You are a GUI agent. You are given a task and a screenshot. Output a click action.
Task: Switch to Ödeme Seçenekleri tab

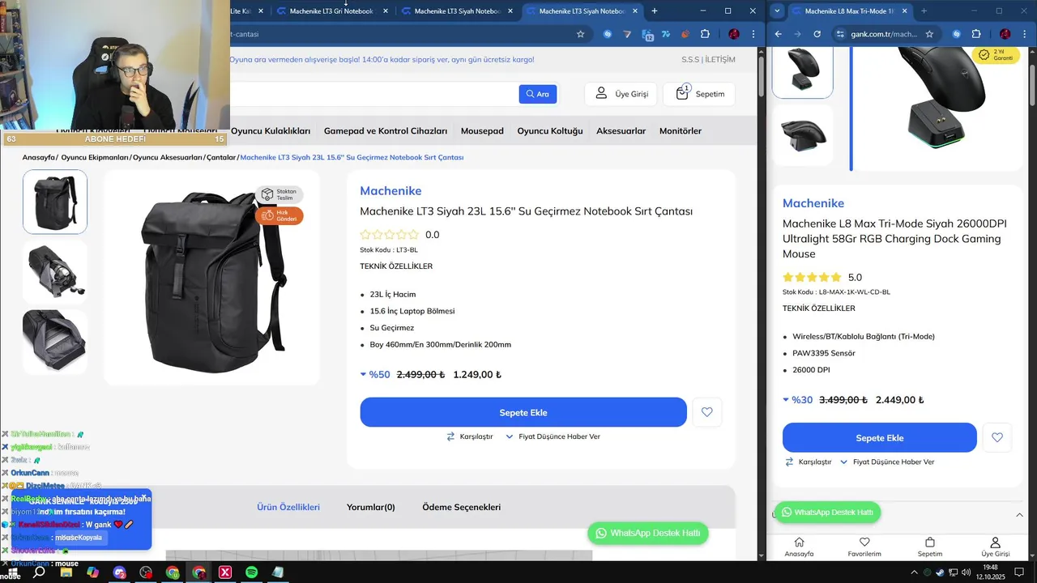click(461, 507)
